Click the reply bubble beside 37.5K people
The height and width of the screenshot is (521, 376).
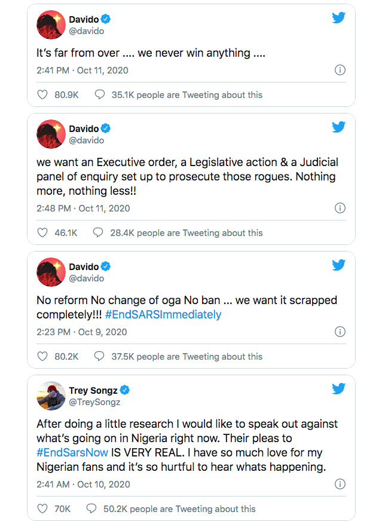99,356
